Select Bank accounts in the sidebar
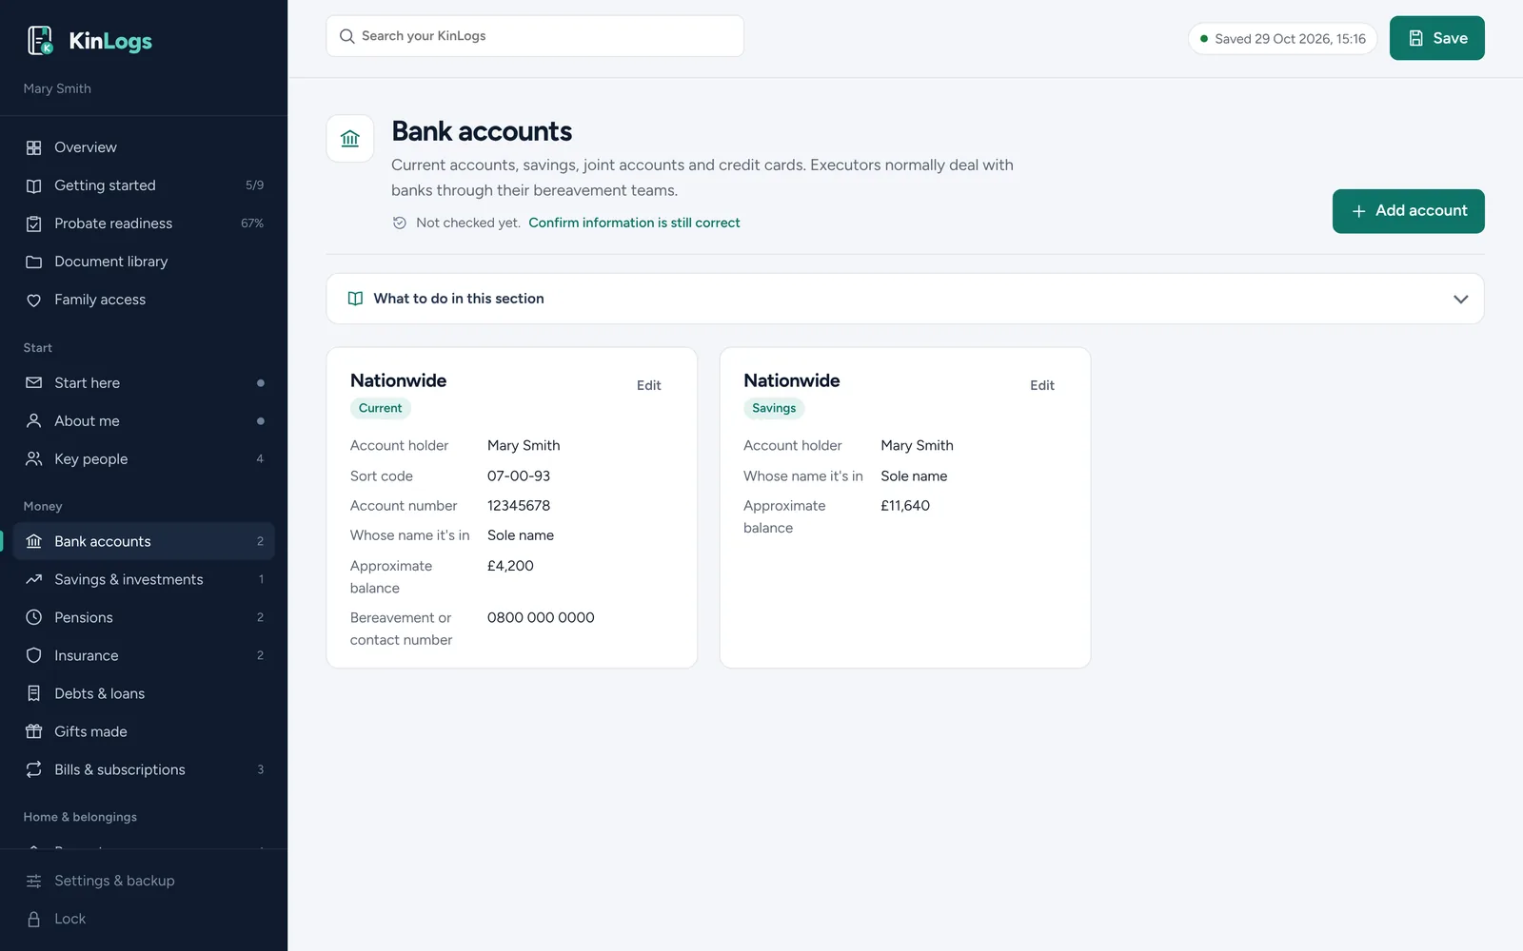Screen dimensions: 1523x951 pos(144,541)
